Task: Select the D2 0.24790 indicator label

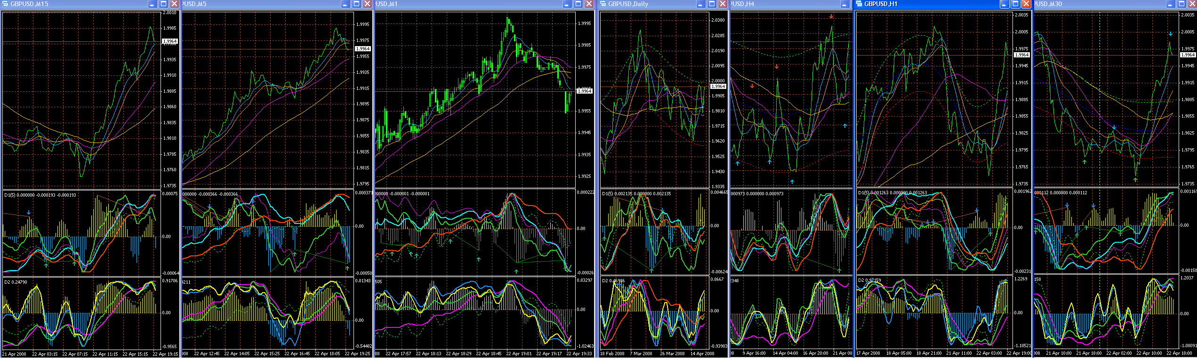Action: tap(16, 282)
